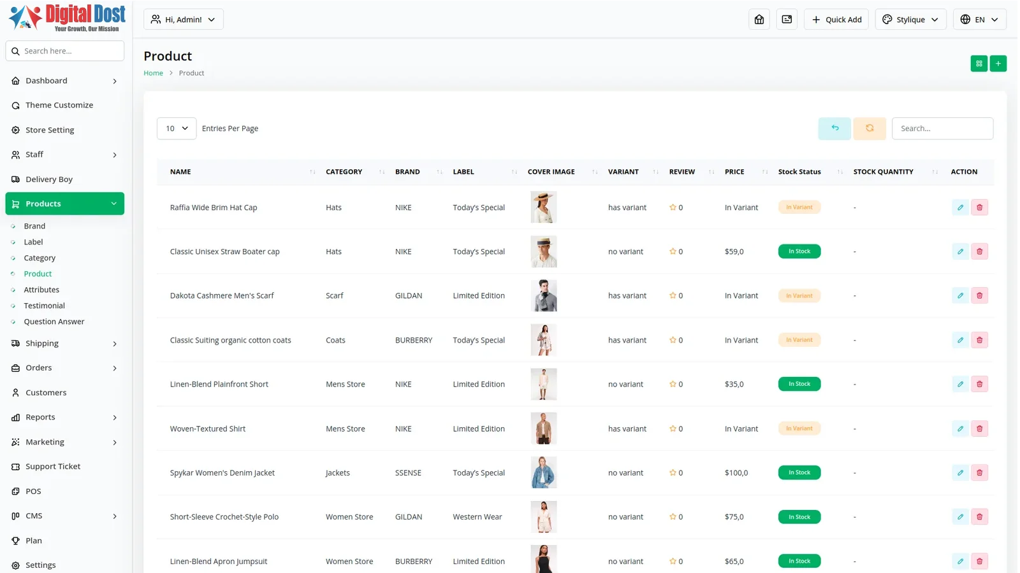Click the orange refresh table icon
Viewport: 1020px width, 573px height.
point(869,129)
